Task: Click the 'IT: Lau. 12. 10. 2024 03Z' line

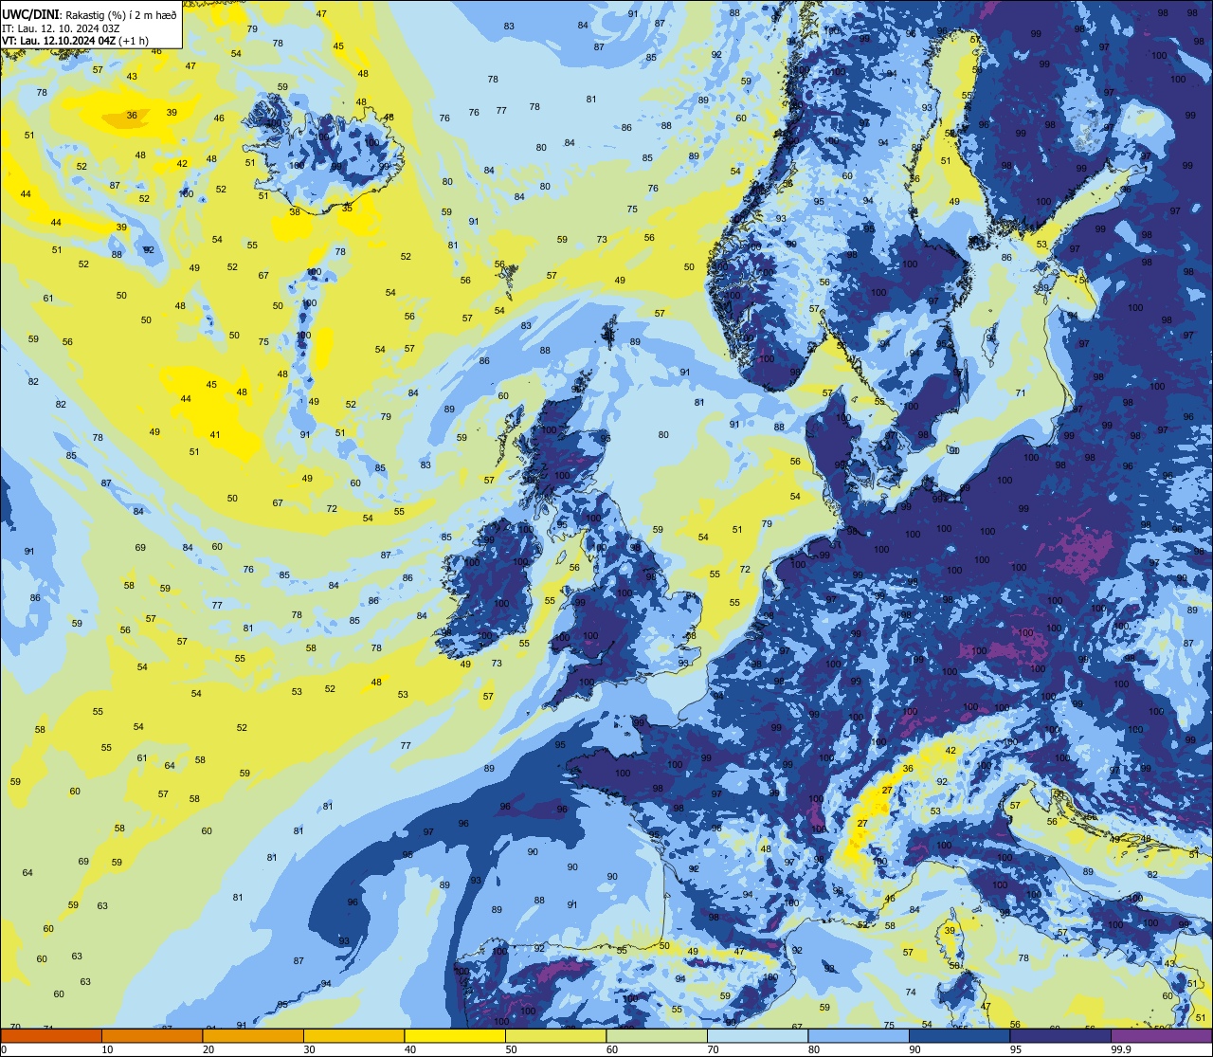Action: [61, 27]
